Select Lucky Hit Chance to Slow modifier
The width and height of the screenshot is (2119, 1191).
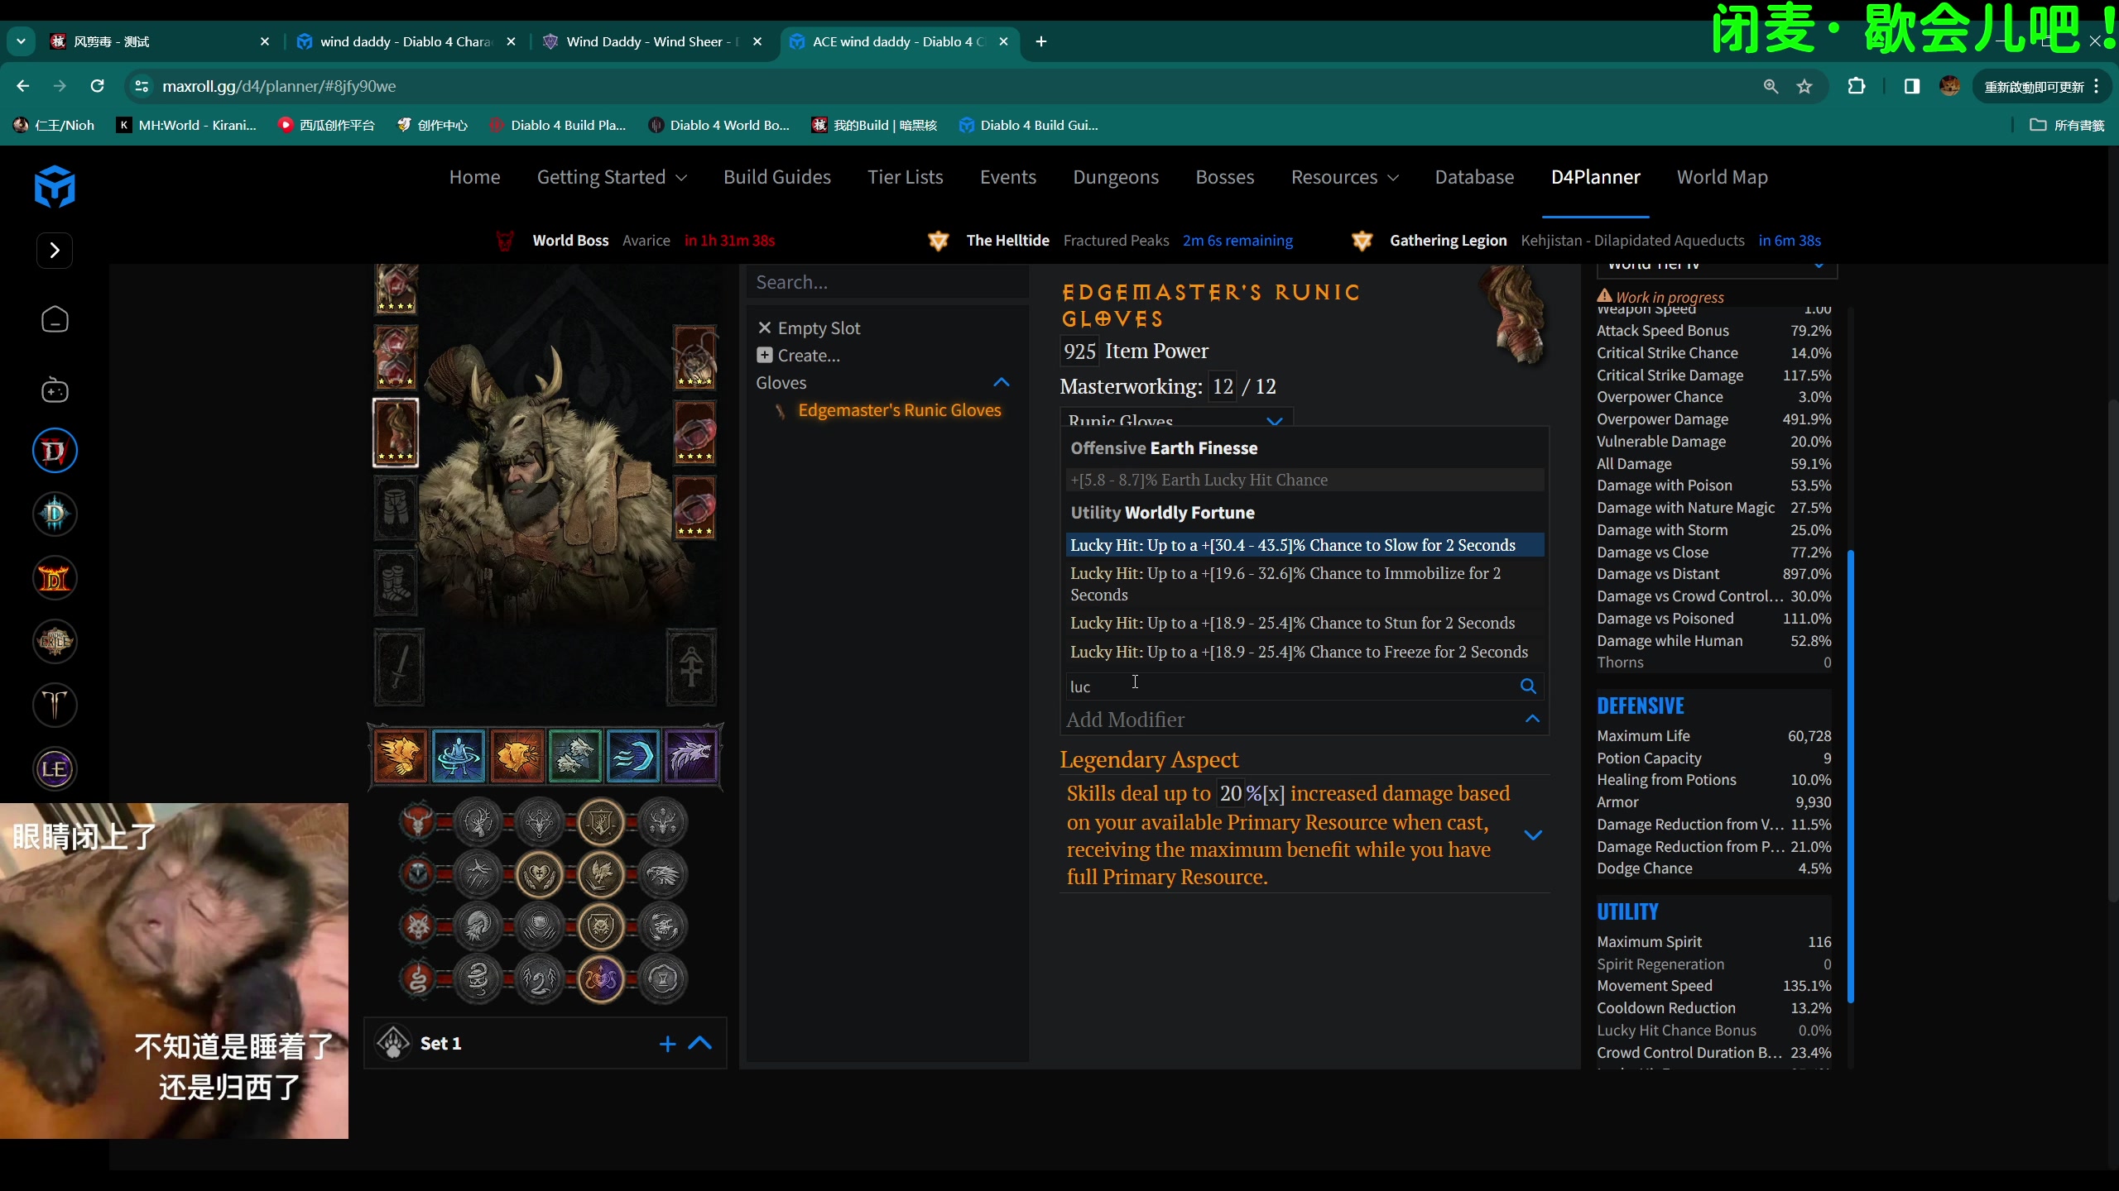[1305, 545]
